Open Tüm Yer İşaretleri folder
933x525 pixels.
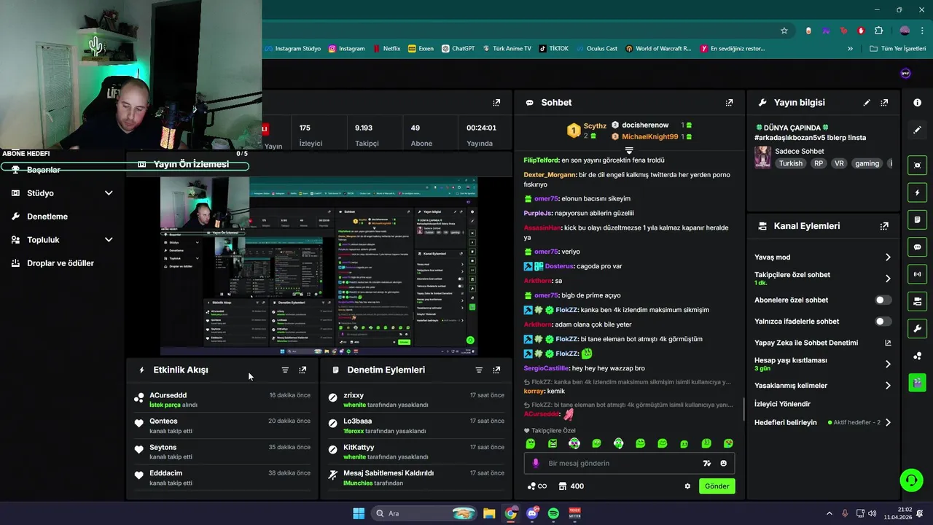pos(897,49)
